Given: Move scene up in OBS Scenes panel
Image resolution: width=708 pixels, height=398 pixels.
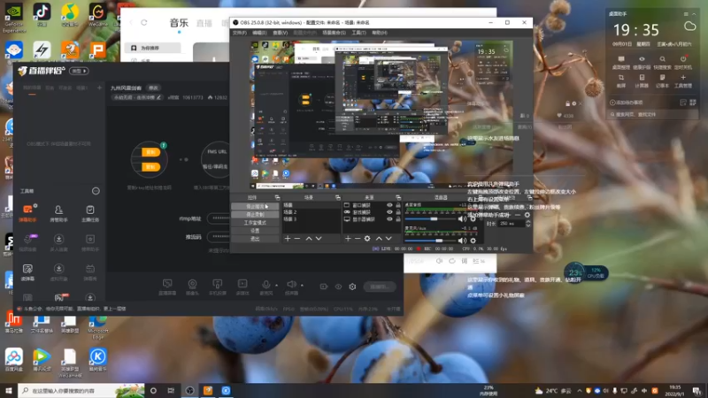Looking at the screenshot, I should pos(309,238).
